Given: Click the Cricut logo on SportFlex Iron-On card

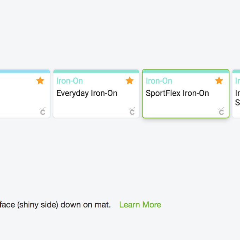Looking at the screenshot, I should pyautogui.click(x=221, y=112).
